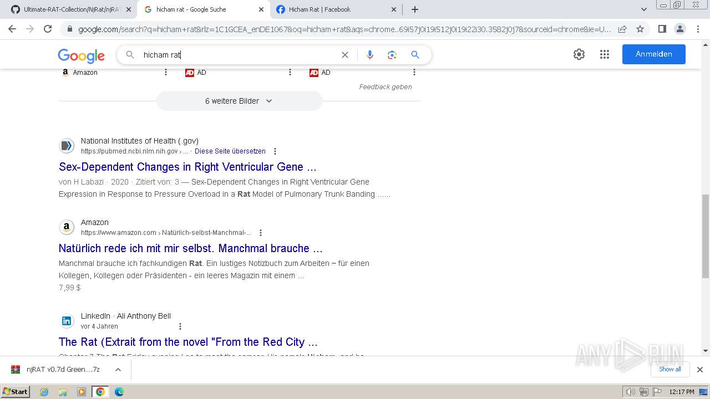Open more options for NIH result
710x399 pixels.
(x=275, y=151)
